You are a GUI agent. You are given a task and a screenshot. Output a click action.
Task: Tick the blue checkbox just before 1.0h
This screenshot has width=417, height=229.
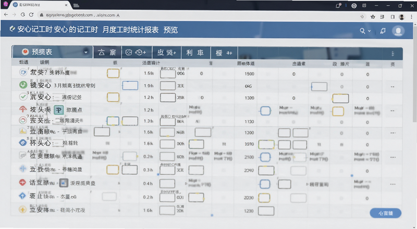130,85
